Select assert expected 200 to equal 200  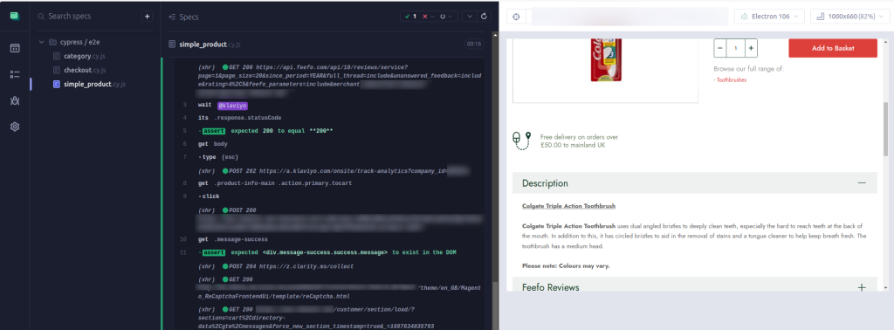pos(329,131)
